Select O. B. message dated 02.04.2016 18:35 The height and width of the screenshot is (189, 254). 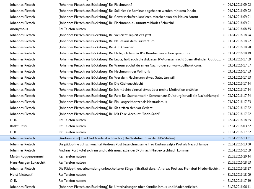(x=127, y=120)
